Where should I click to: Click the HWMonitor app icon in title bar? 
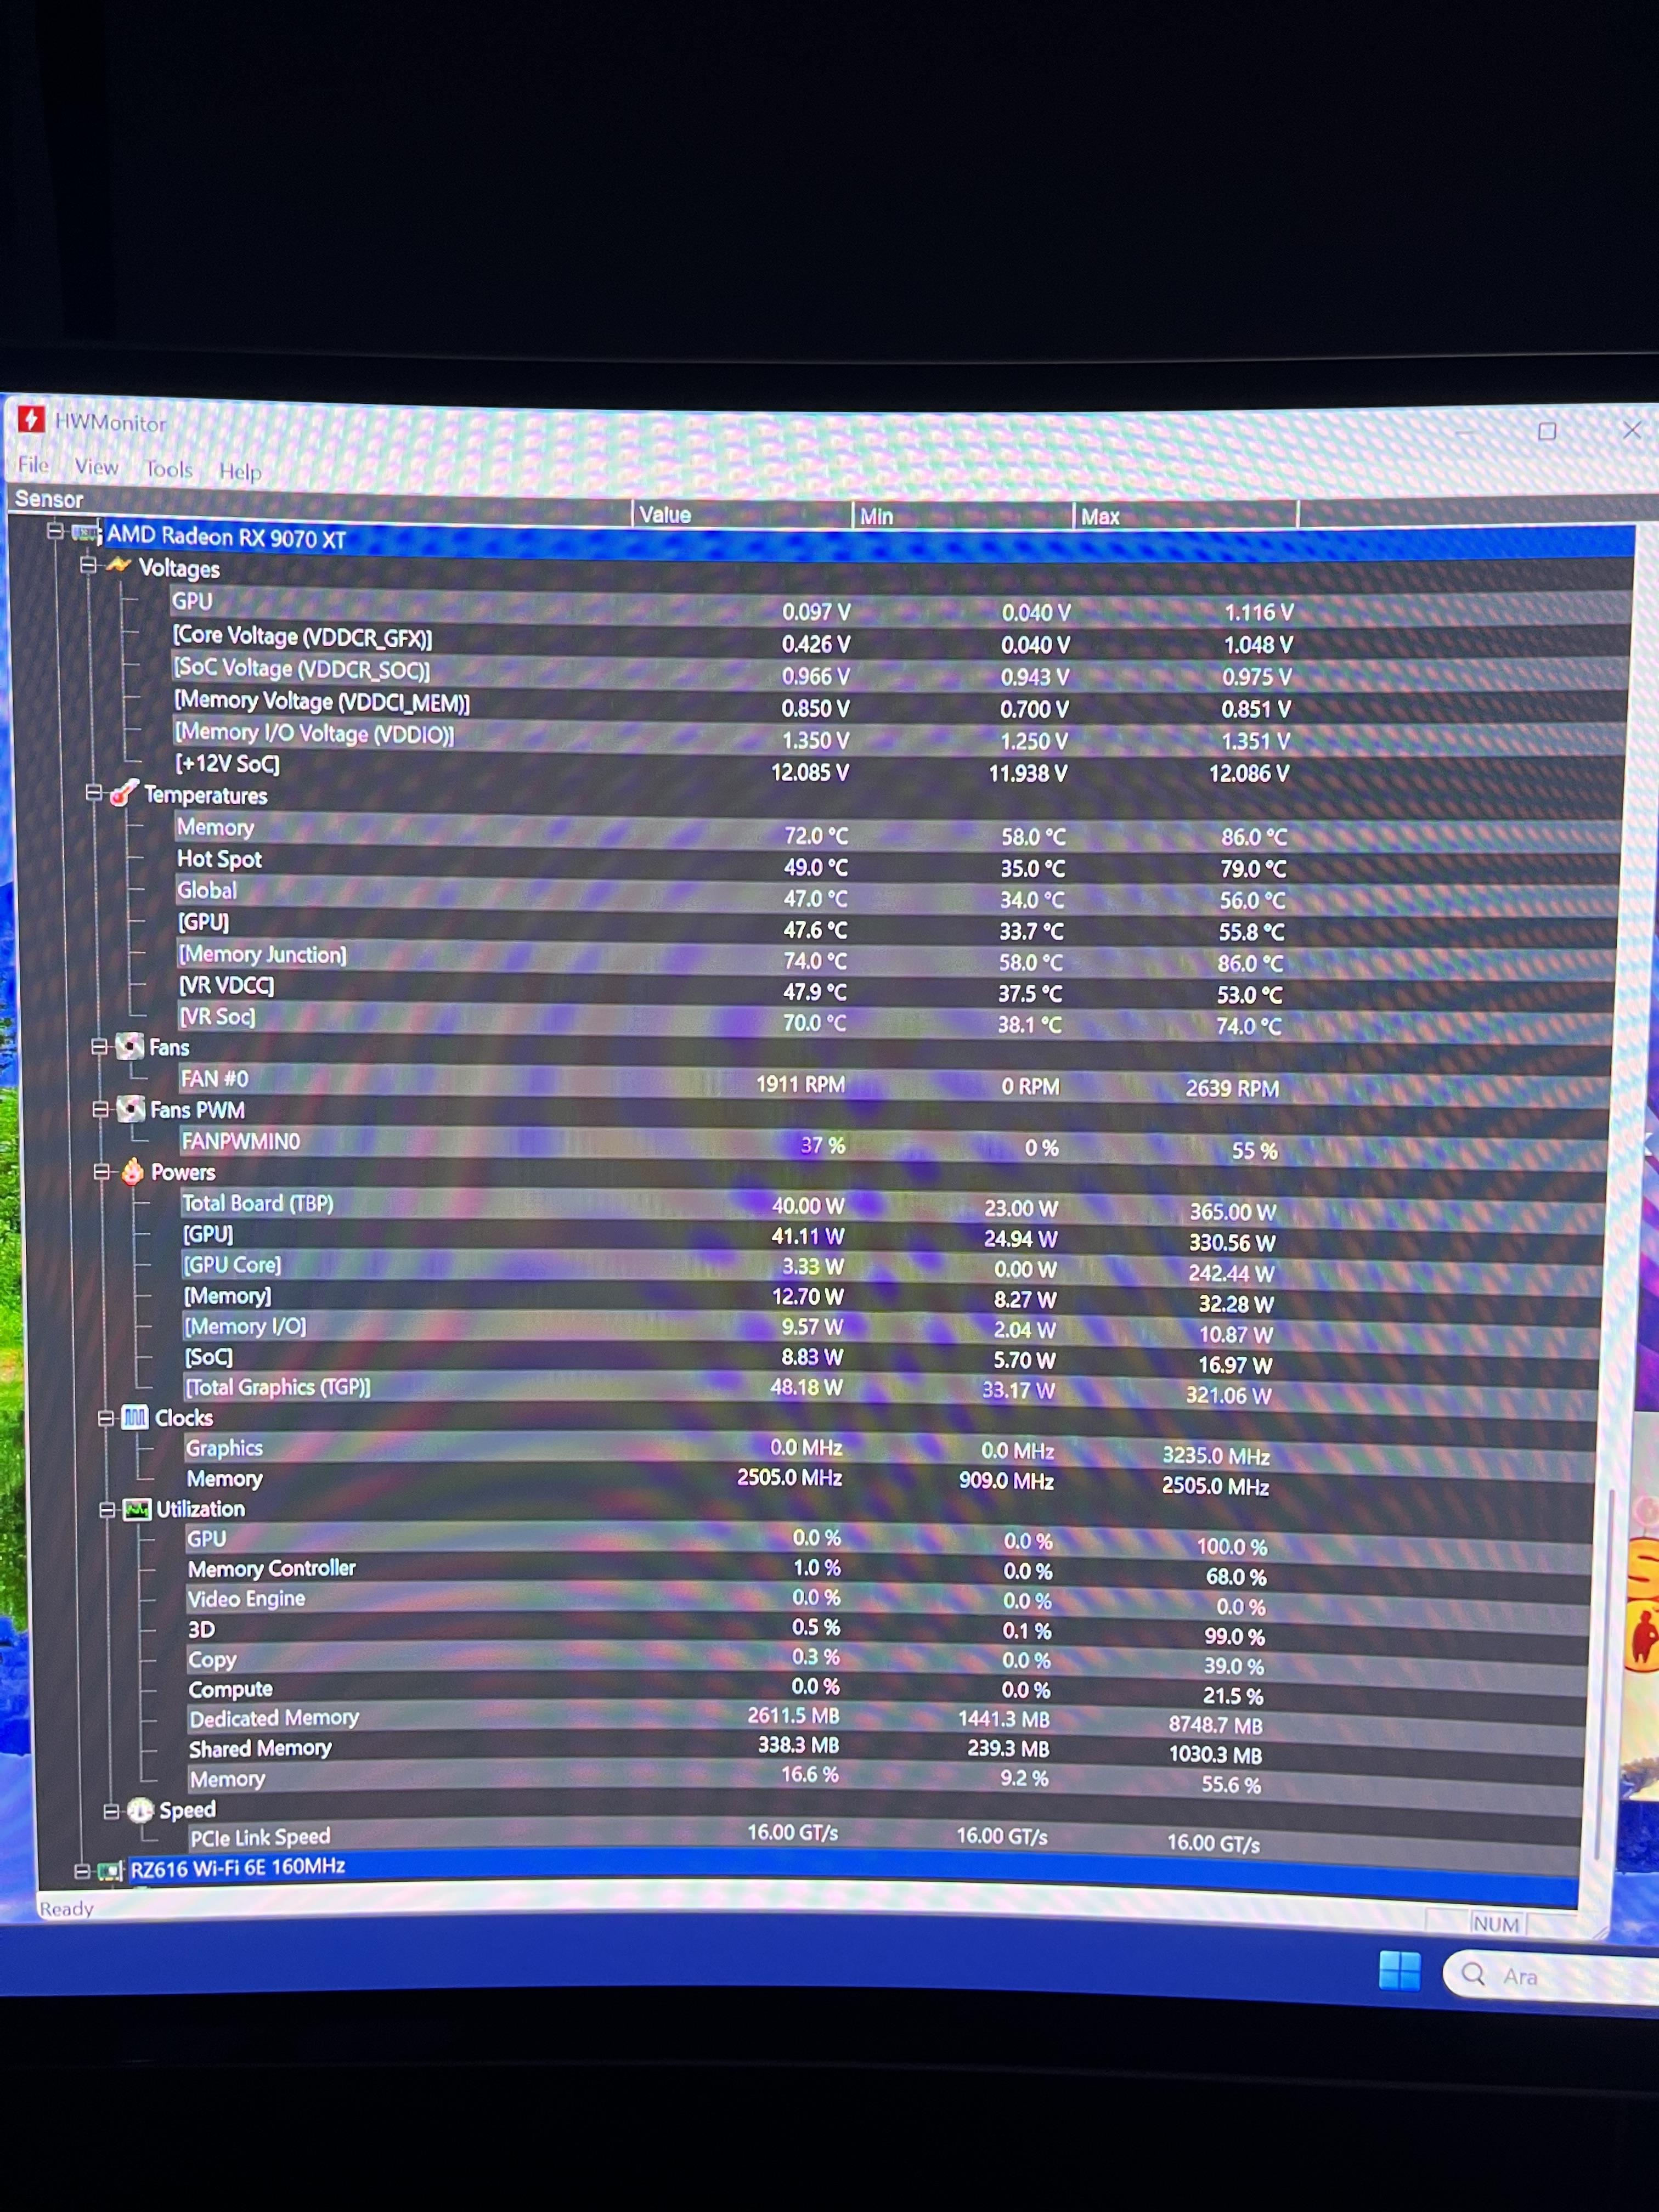click(x=31, y=419)
